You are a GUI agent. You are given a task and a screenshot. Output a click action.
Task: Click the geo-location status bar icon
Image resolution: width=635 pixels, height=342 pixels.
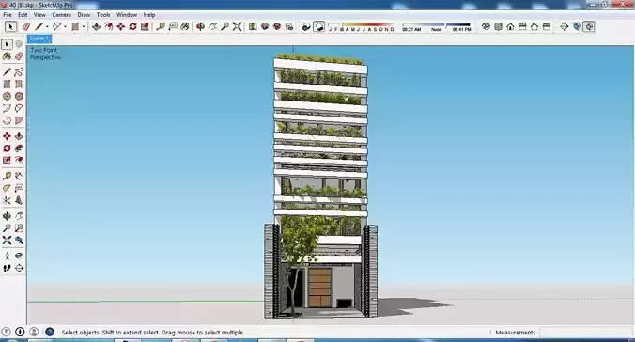click(x=6, y=332)
